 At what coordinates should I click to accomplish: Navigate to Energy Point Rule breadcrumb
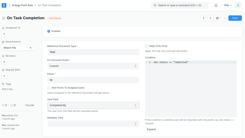(22, 5)
